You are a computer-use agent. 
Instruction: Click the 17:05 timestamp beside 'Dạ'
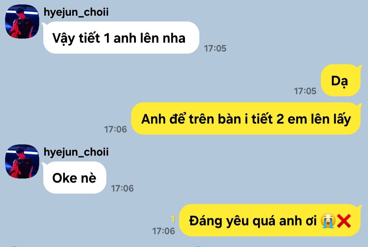[305, 91]
